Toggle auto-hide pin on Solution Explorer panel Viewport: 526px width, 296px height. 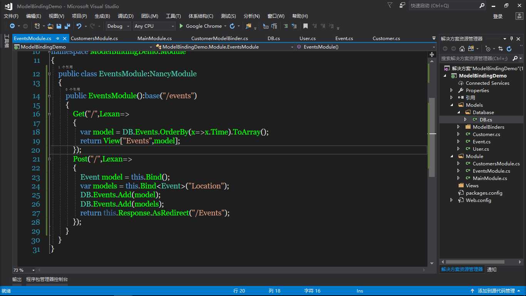512,39
